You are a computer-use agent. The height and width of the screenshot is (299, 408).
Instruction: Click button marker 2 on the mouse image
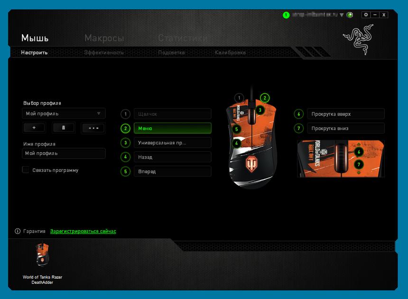click(265, 98)
